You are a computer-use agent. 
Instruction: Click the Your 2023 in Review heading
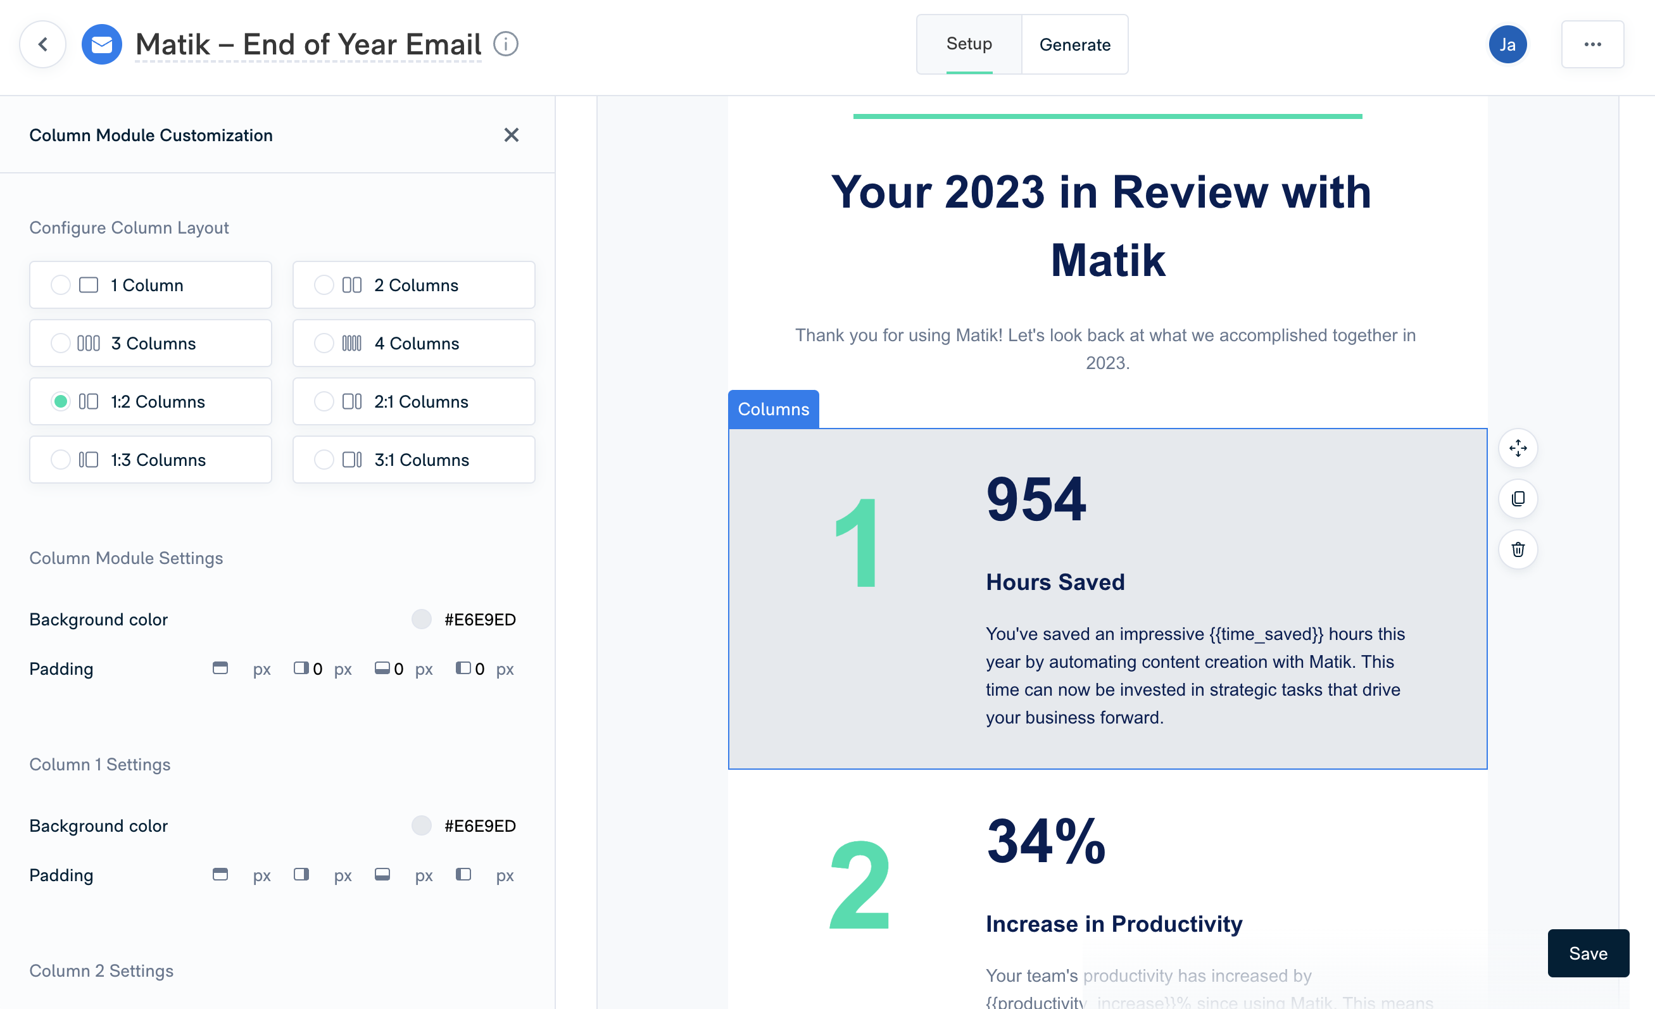point(1101,226)
